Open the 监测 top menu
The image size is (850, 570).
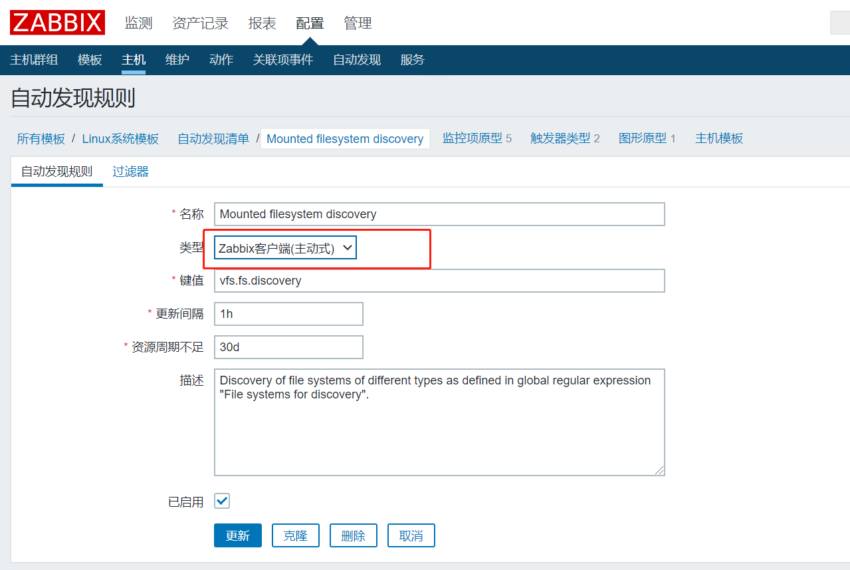(x=139, y=23)
